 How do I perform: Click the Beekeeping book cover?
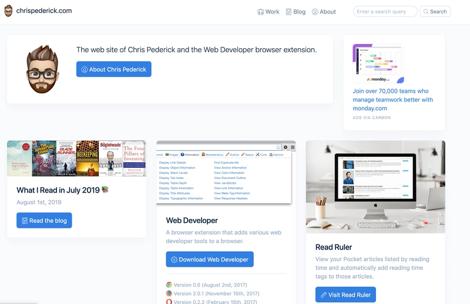click(88, 158)
